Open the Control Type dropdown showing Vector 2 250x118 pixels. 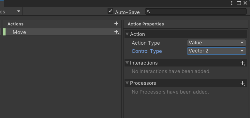point(216,51)
